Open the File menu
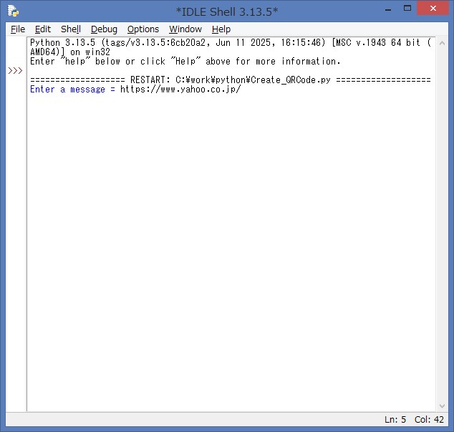454x432 pixels. [x=18, y=29]
